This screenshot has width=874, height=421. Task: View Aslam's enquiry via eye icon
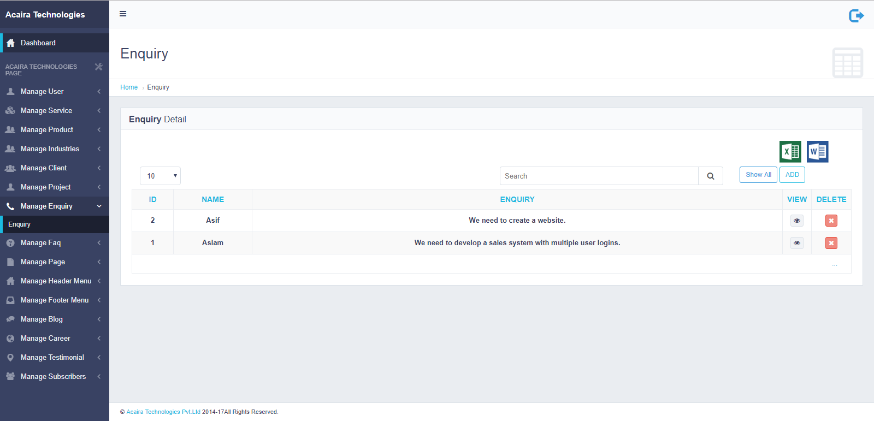[x=796, y=243]
